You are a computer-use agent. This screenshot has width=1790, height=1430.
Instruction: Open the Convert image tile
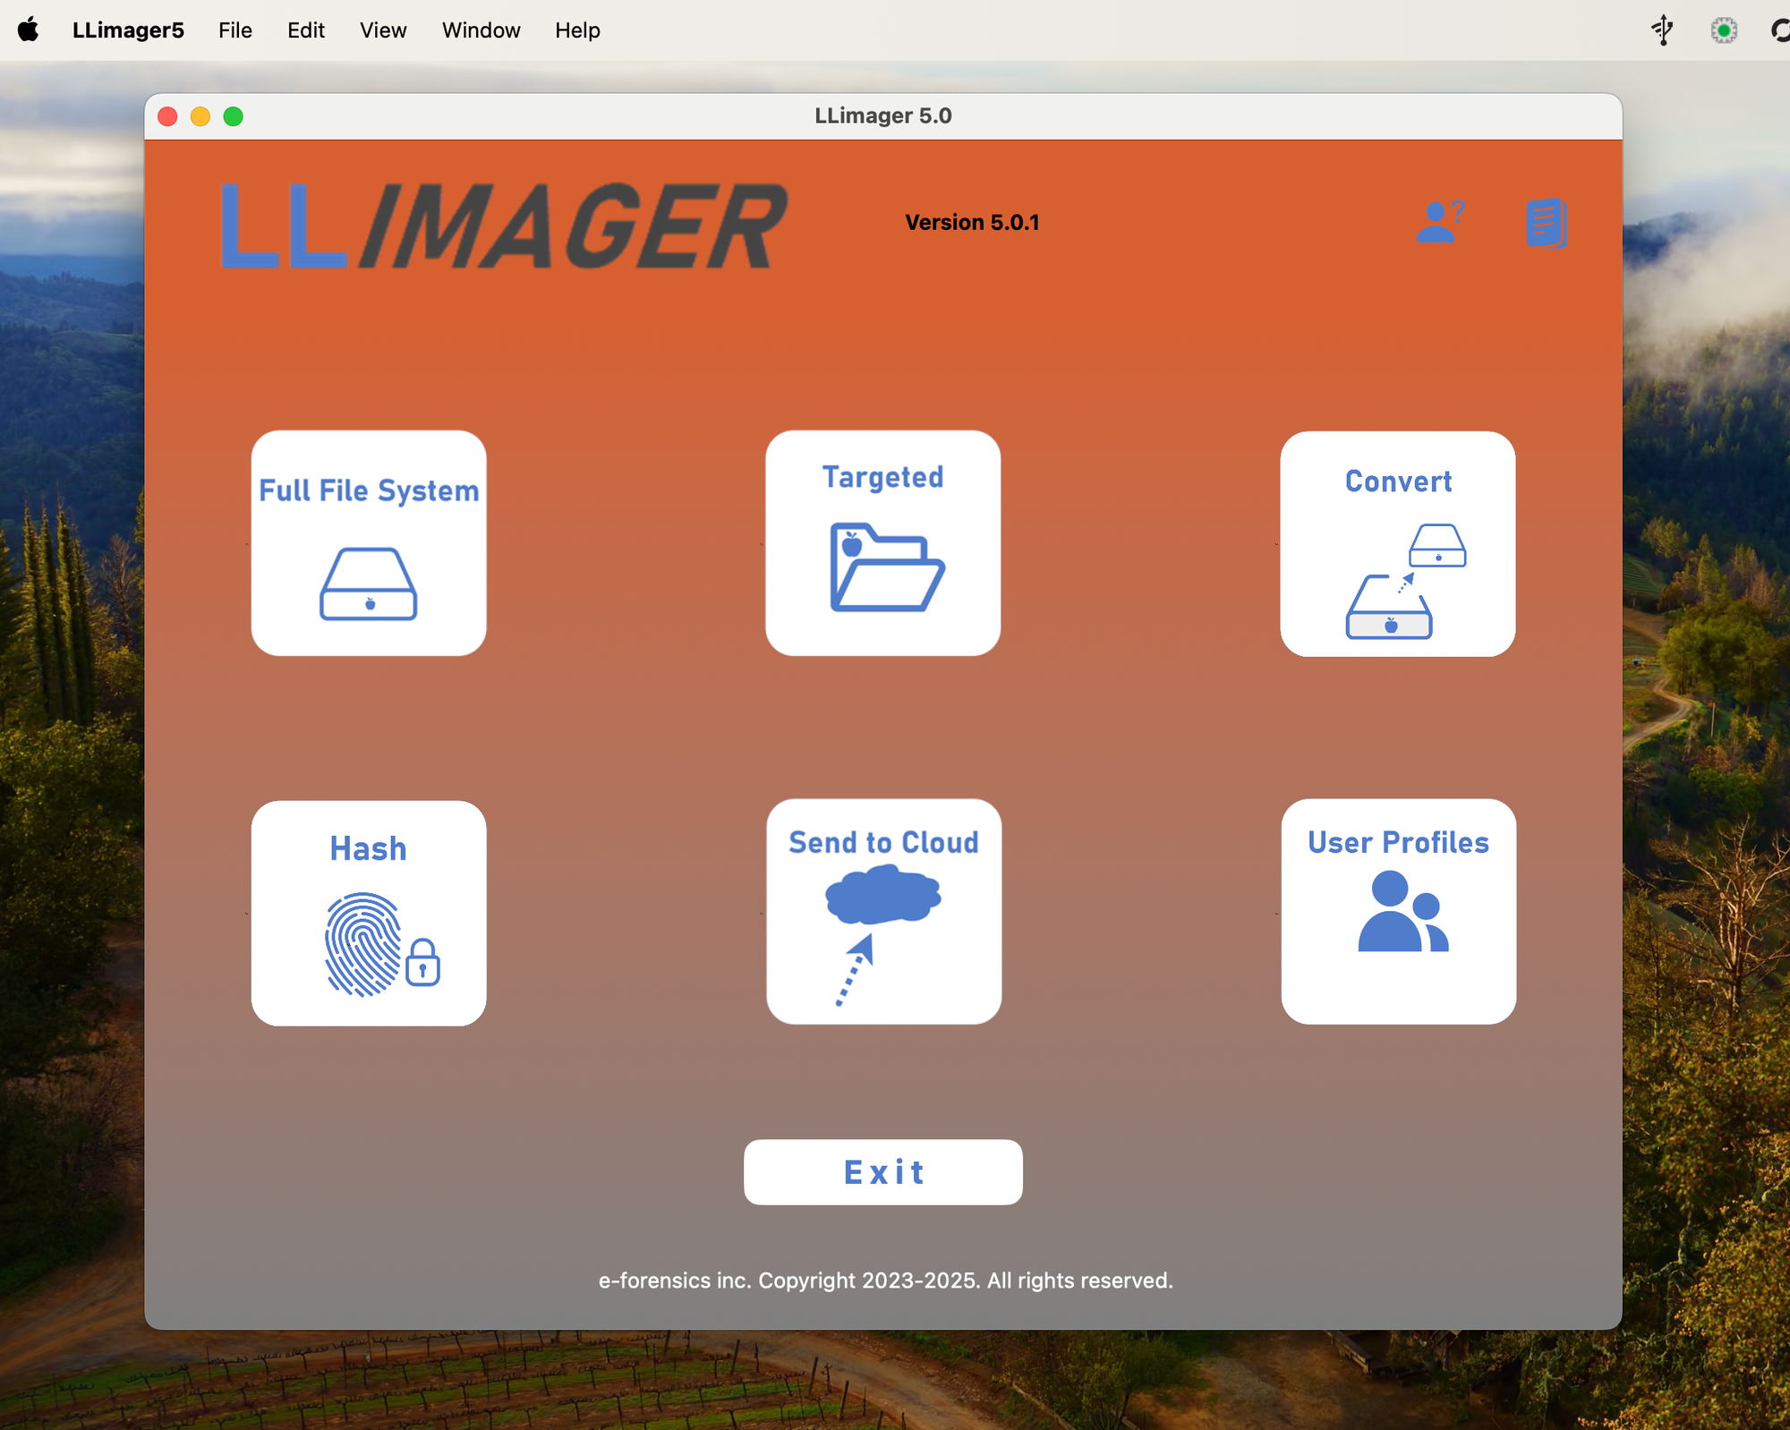pos(1398,544)
